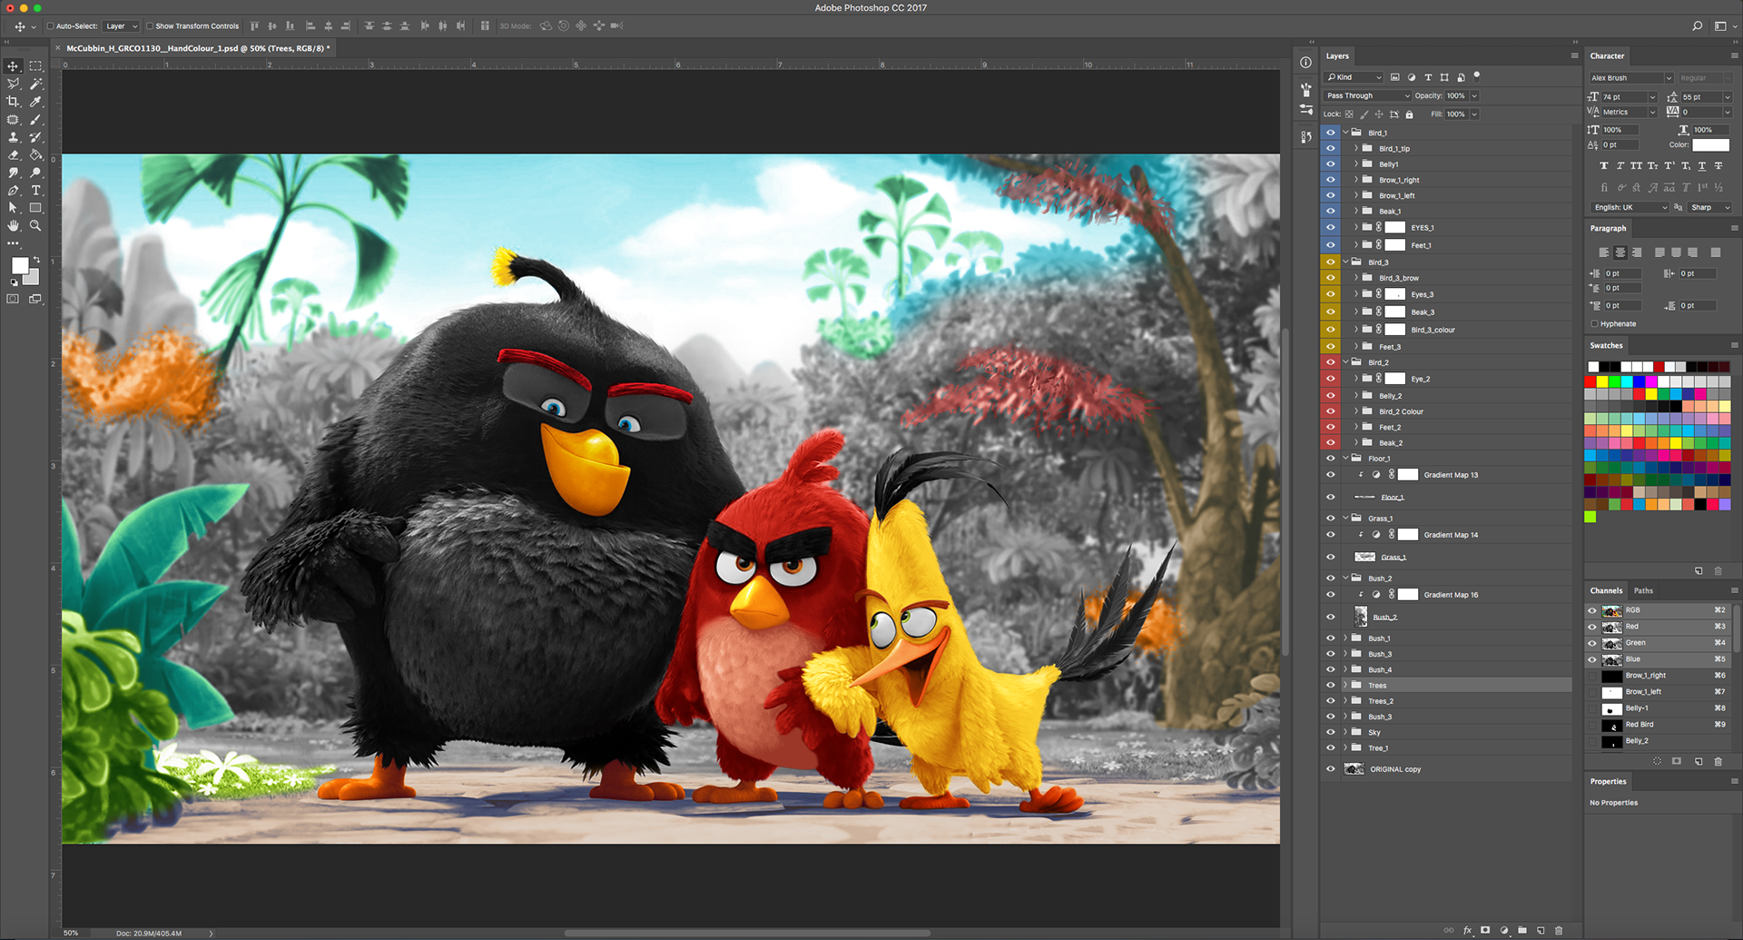
Task: Activate the Crop tool
Action: (13, 102)
